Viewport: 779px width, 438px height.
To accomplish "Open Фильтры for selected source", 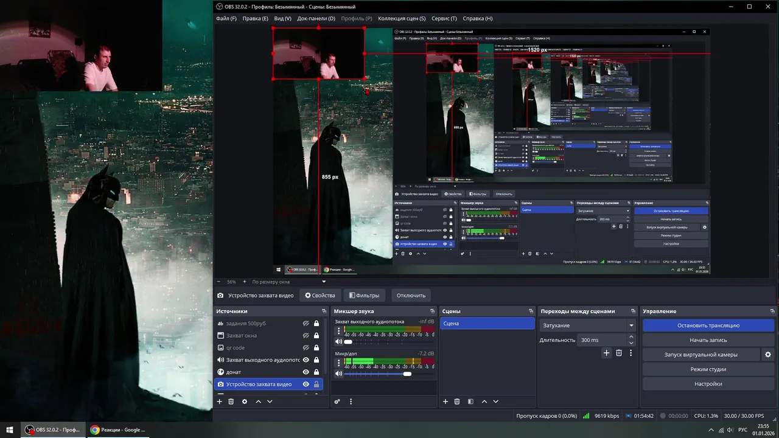I will pyautogui.click(x=364, y=296).
